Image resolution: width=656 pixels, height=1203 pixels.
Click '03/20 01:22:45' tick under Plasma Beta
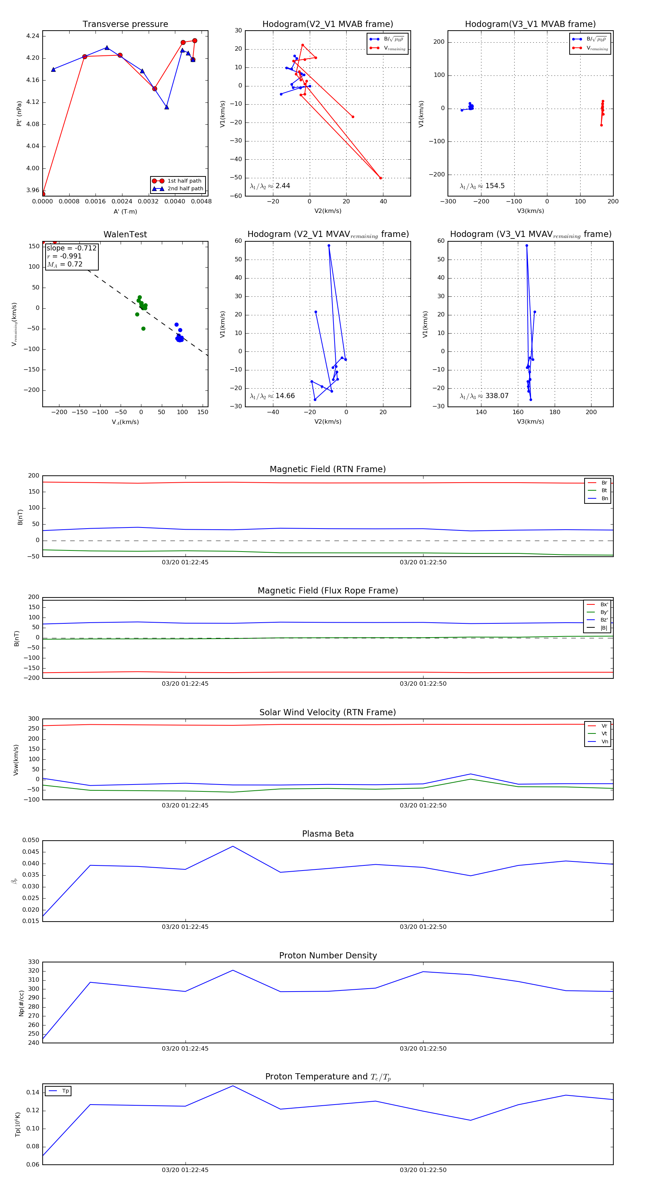tap(186, 927)
